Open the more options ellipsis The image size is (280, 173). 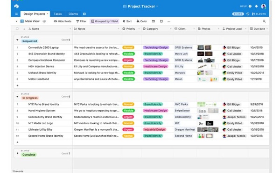tap(169, 21)
